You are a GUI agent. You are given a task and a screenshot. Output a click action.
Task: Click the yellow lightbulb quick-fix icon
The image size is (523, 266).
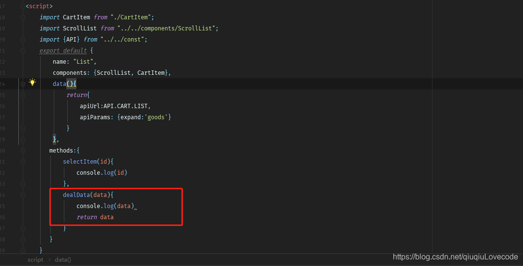(x=32, y=83)
